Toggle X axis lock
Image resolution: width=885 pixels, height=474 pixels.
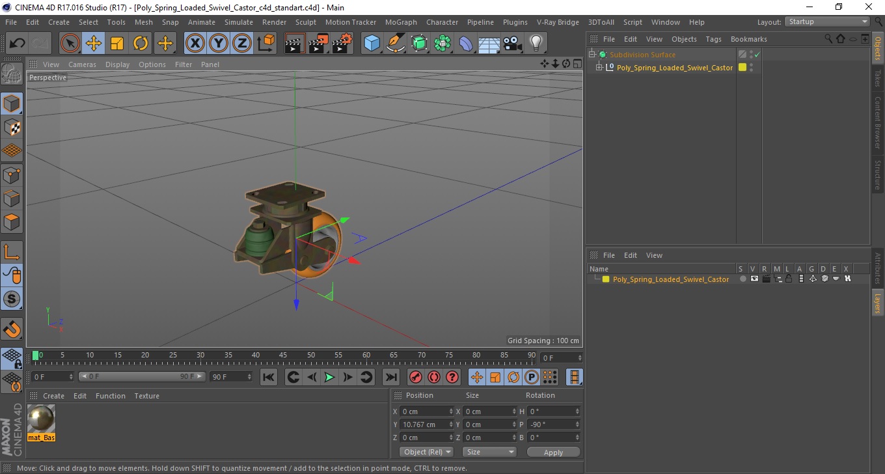(x=195, y=44)
